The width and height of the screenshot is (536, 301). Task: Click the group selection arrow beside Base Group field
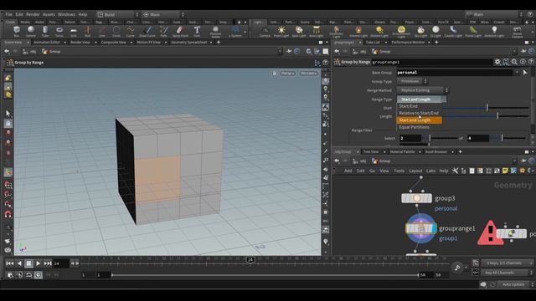[525, 73]
